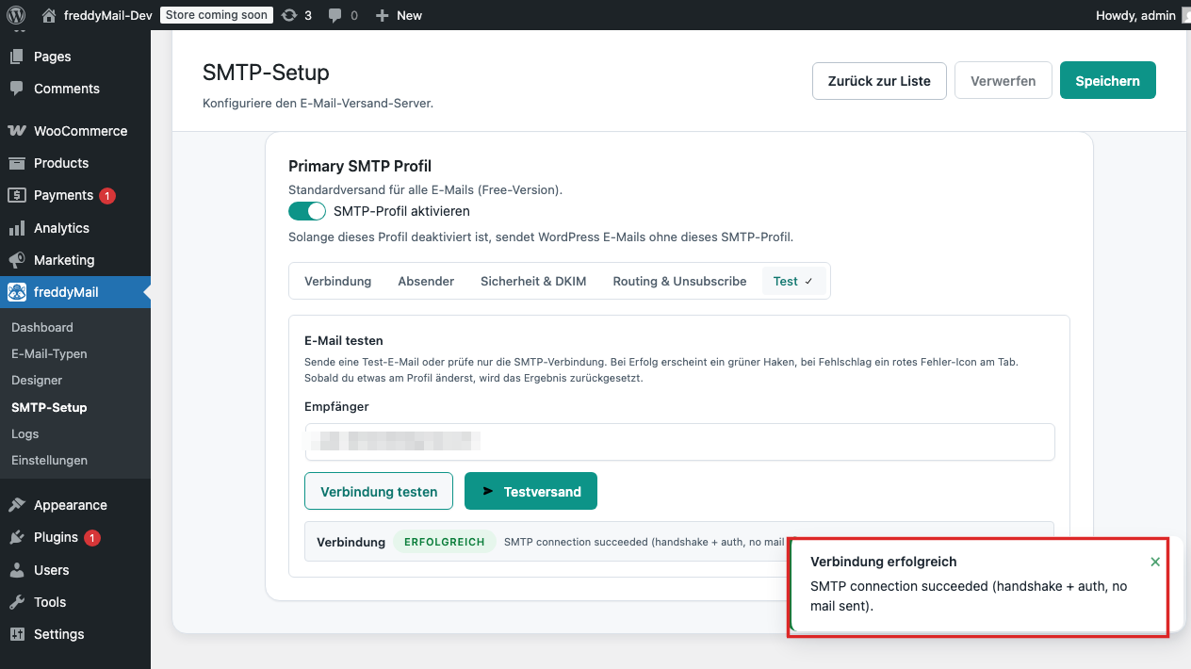Click the Payments sidebar icon

coord(16,195)
